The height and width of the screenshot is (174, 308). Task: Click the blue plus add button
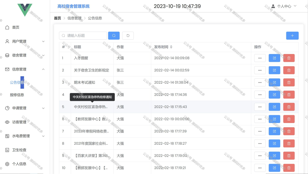(292, 36)
